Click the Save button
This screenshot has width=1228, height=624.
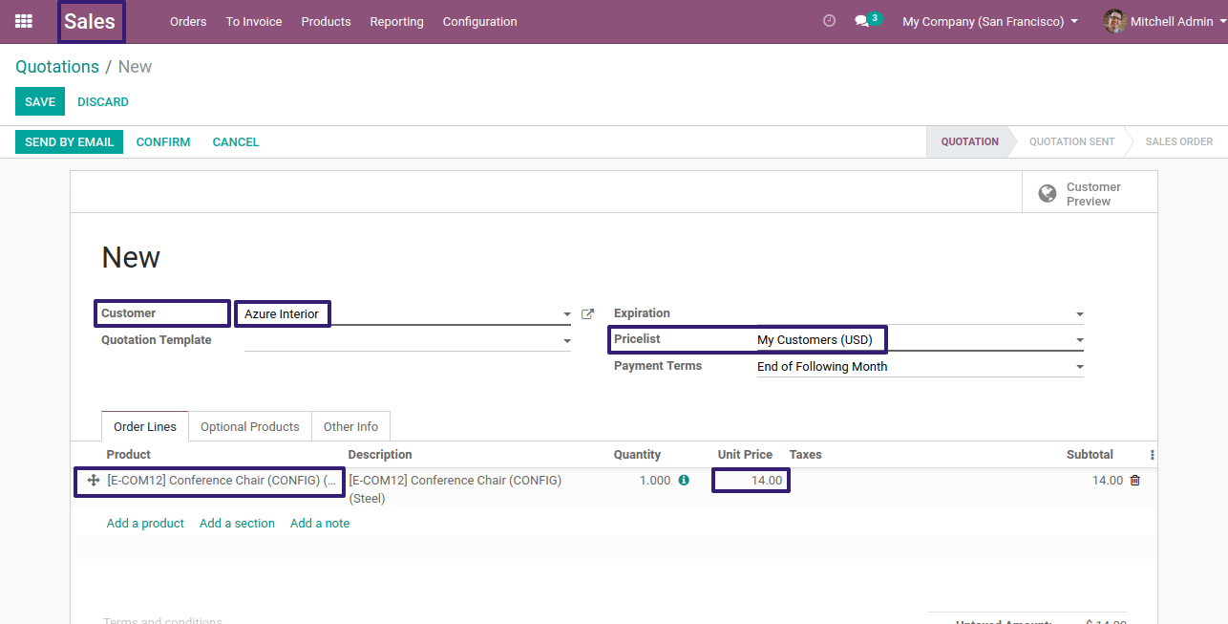point(40,101)
